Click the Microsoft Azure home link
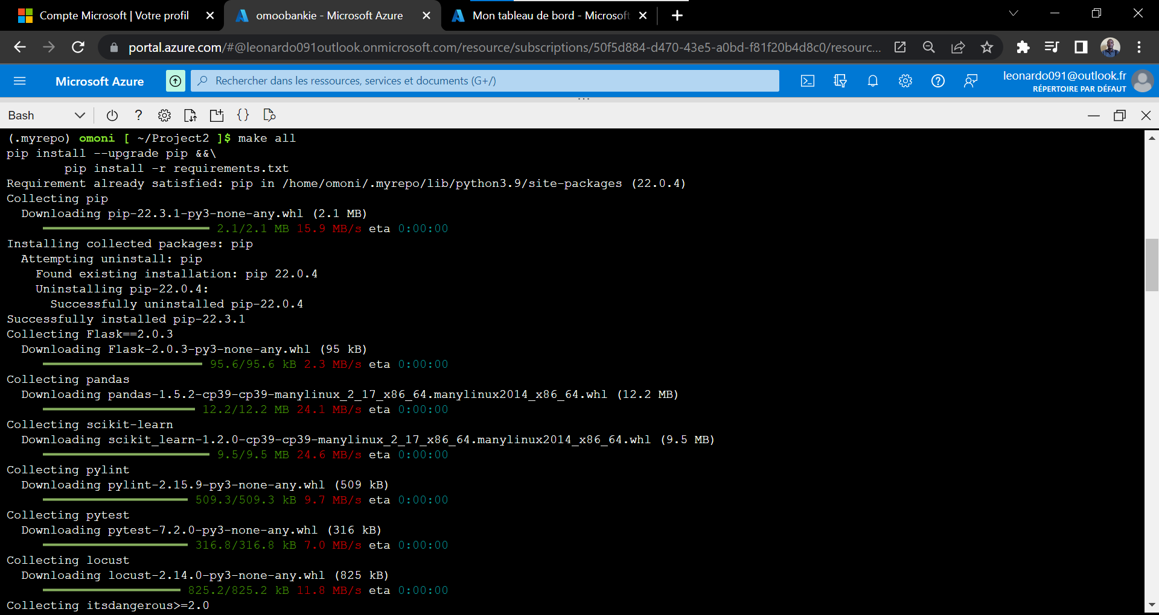The height and width of the screenshot is (615, 1159). point(100,81)
